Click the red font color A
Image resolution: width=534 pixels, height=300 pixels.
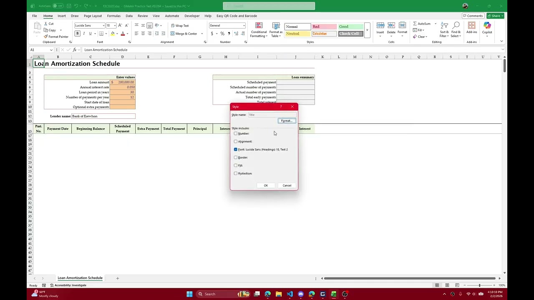click(123, 33)
